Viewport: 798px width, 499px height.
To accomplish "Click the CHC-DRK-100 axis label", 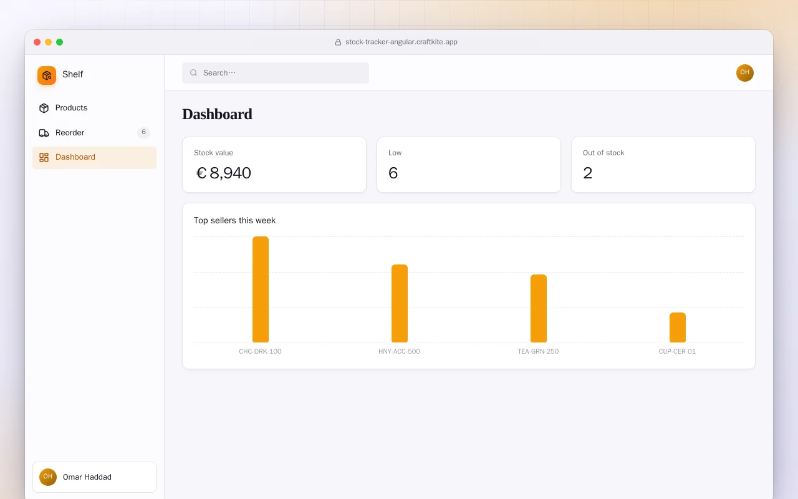I will (x=260, y=352).
